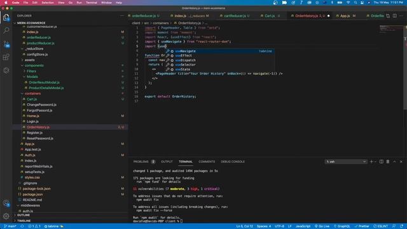Collapse the Modals folder
The height and width of the screenshot is (229, 407).
tap(32, 76)
